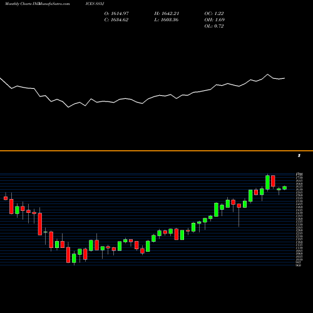Click the 969 lowest price axis label
This screenshot has width=313, height=313.
coord(299,265)
